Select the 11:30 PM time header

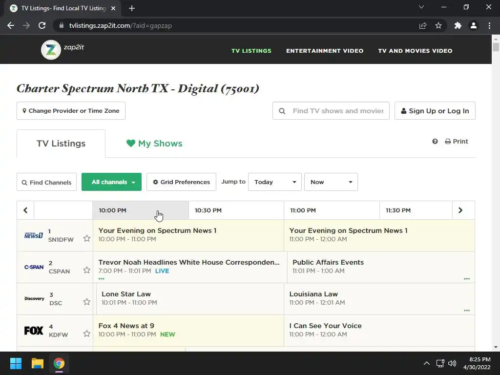pos(416,210)
